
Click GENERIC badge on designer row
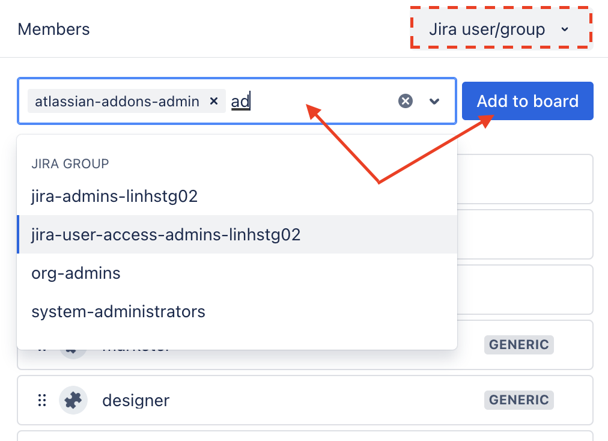(x=519, y=400)
